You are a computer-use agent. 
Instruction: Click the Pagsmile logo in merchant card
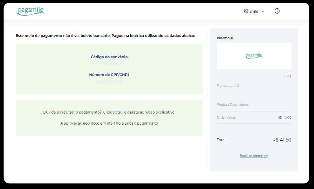pyautogui.click(x=254, y=56)
